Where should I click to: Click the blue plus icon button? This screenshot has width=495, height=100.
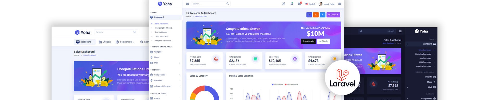pos(322,15)
